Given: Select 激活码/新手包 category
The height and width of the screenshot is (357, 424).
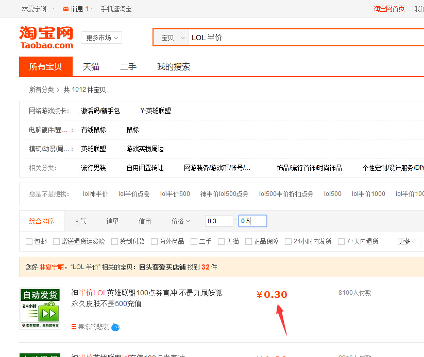Looking at the screenshot, I should (100, 111).
